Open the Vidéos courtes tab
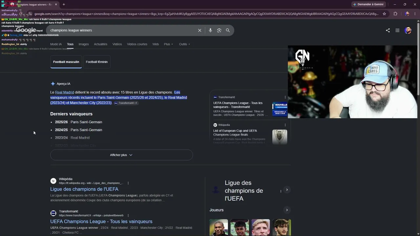The height and width of the screenshot is (236, 420). 137,44
